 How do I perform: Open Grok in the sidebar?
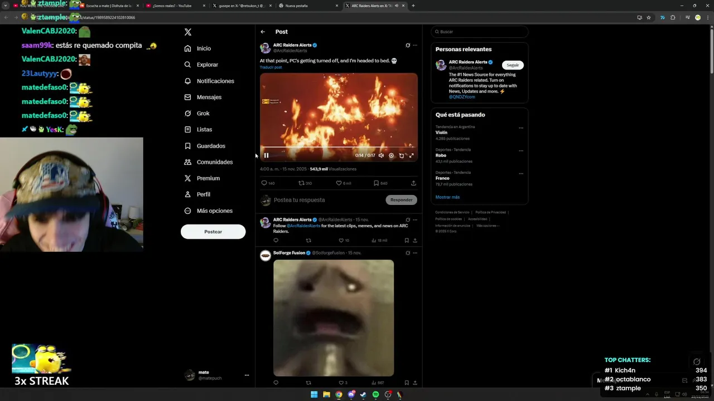197,113
